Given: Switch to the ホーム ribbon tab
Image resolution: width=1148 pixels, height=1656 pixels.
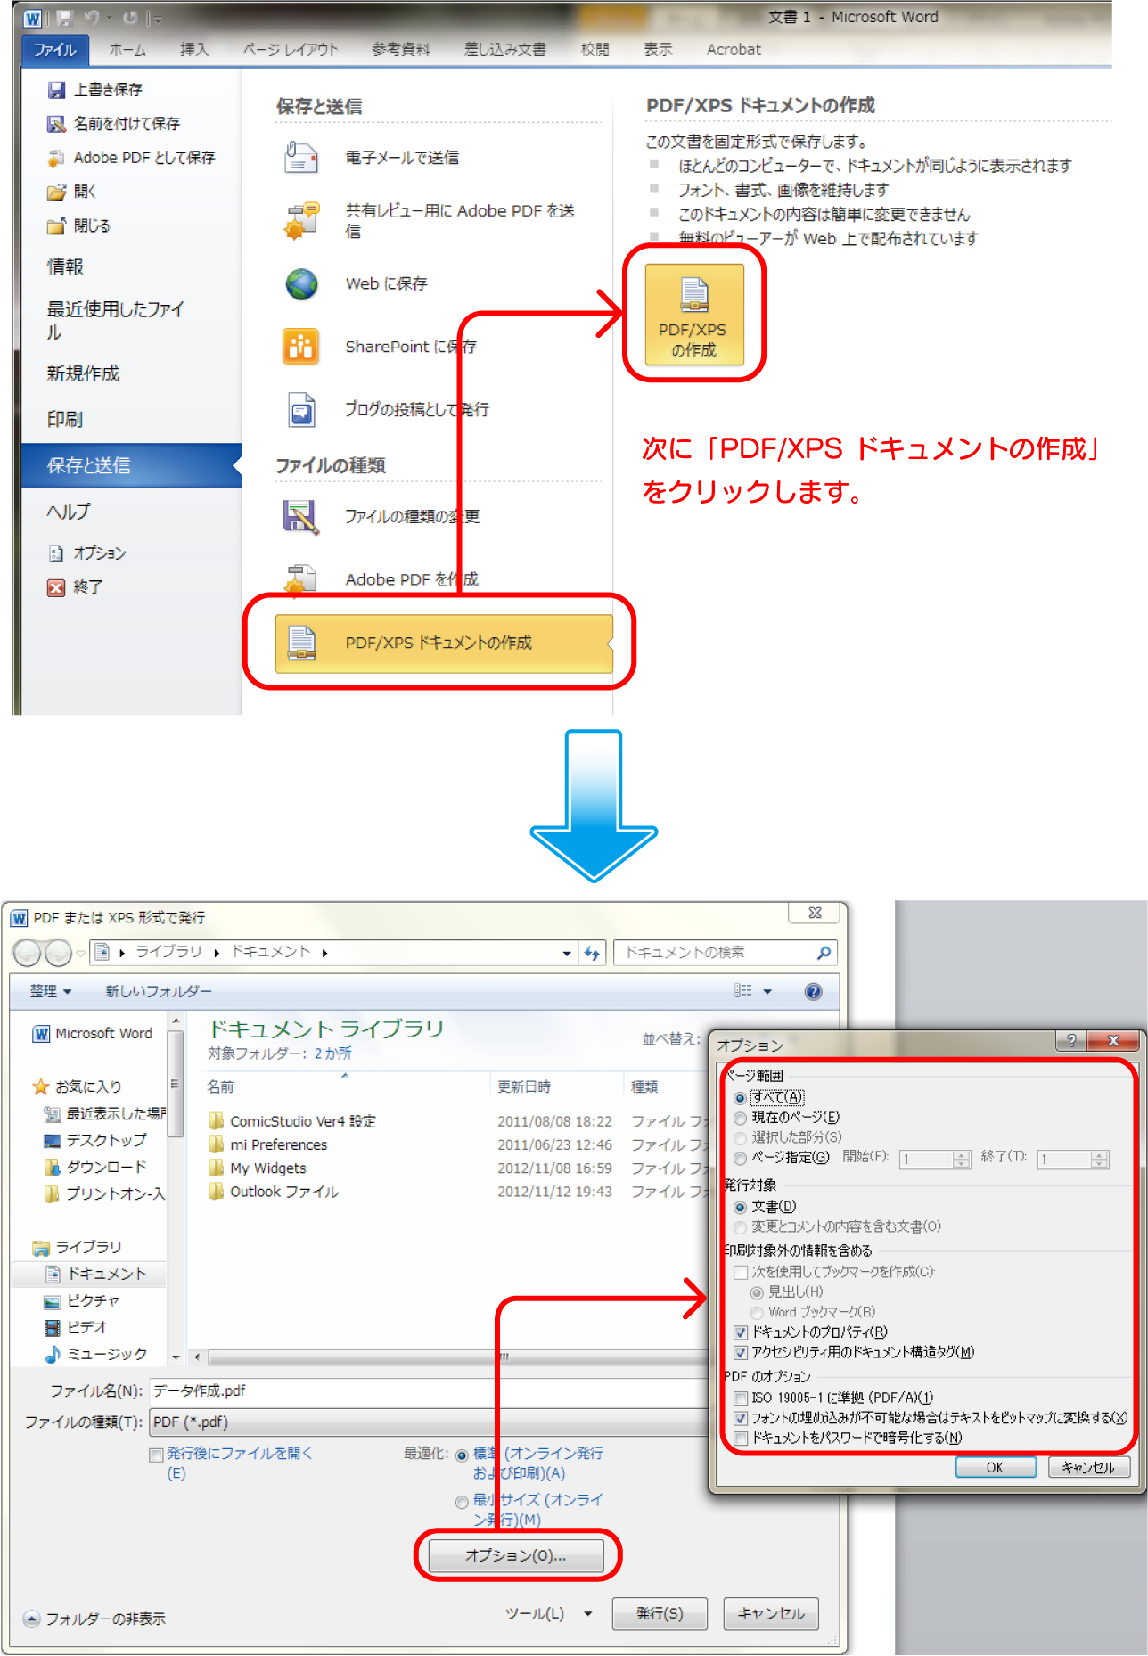Looking at the screenshot, I should 128,50.
